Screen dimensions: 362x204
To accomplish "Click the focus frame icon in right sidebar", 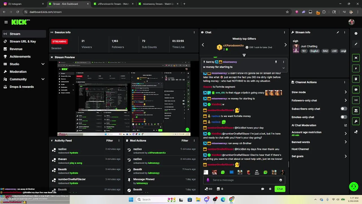I will coord(356,58).
